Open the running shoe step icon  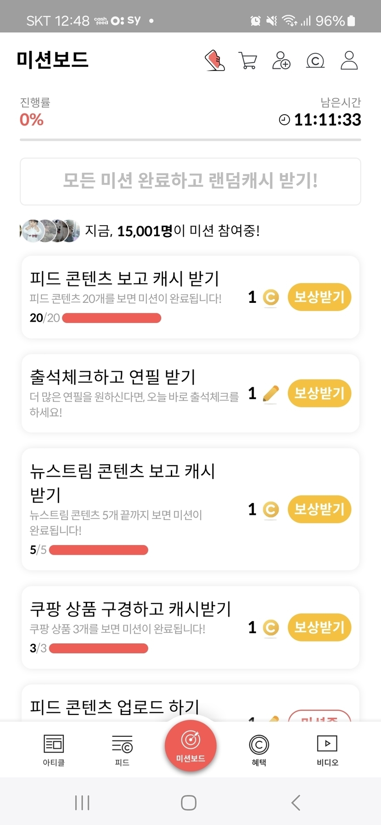click(215, 61)
